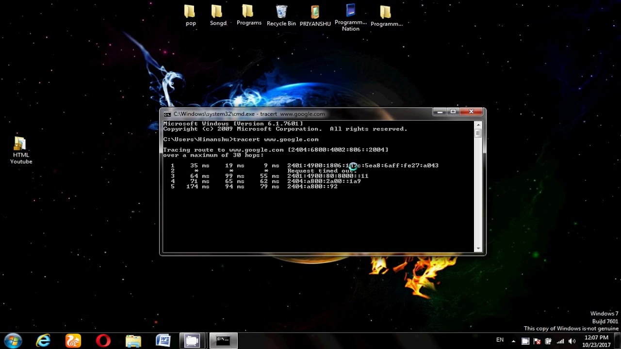Close the cmd.exe tracert window

coord(471,112)
